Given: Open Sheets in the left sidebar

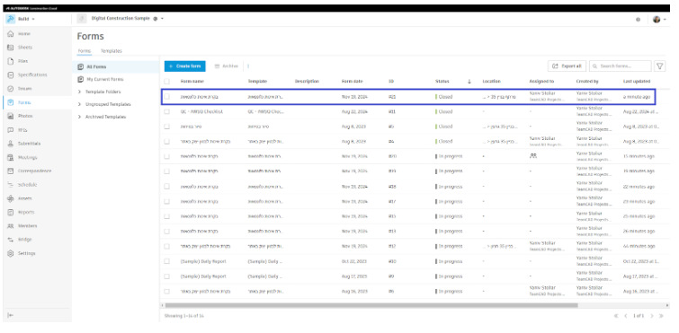Looking at the screenshot, I should tap(24, 48).
